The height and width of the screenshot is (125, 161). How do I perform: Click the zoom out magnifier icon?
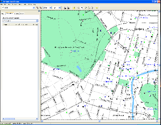(x=41, y=8)
